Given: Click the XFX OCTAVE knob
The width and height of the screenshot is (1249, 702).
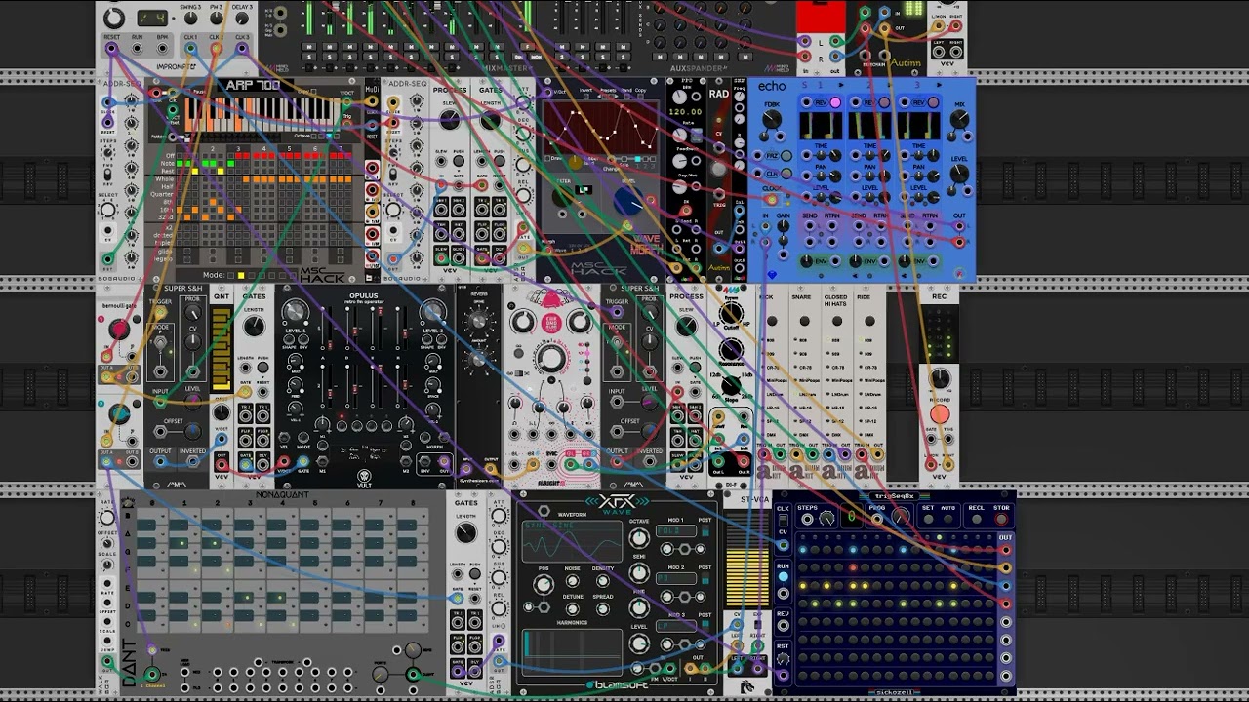Looking at the screenshot, I should (639, 537).
